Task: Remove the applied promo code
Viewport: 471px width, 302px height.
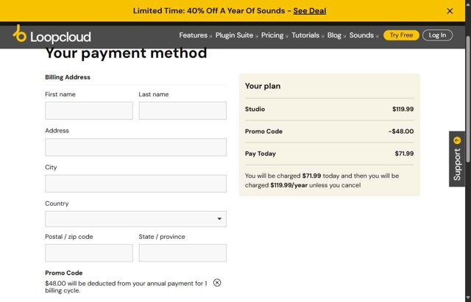Action: pyautogui.click(x=217, y=282)
